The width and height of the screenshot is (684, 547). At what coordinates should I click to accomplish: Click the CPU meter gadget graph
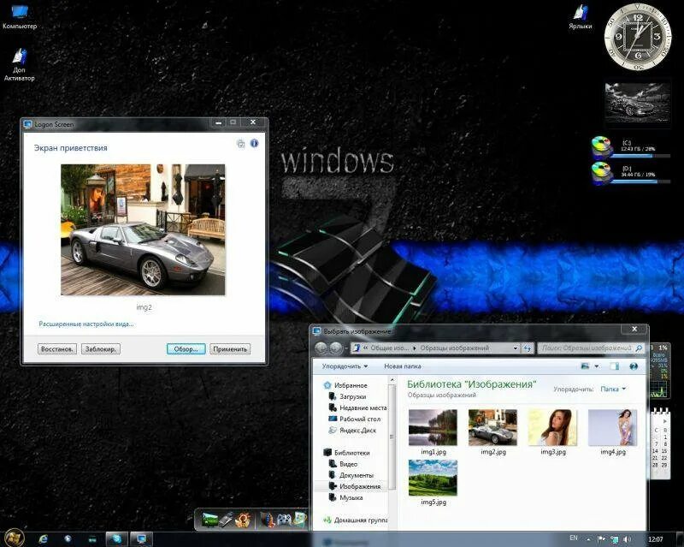click(659, 389)
